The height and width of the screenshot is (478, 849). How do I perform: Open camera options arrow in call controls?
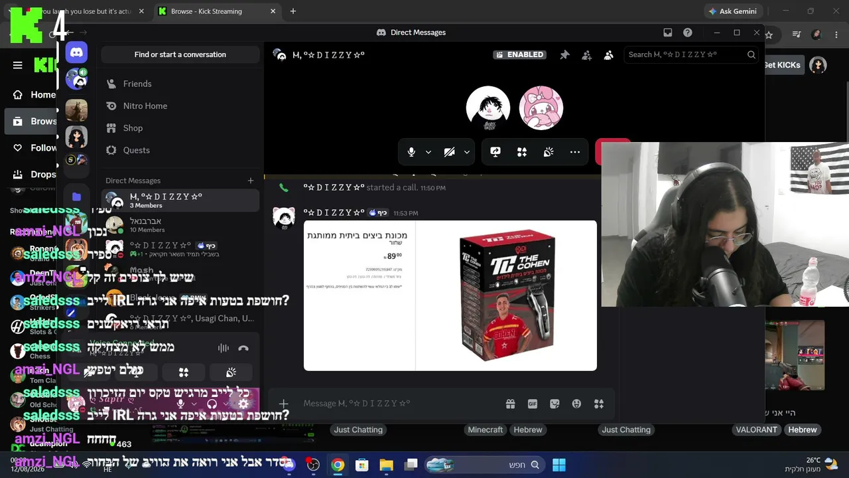(467, 152)
